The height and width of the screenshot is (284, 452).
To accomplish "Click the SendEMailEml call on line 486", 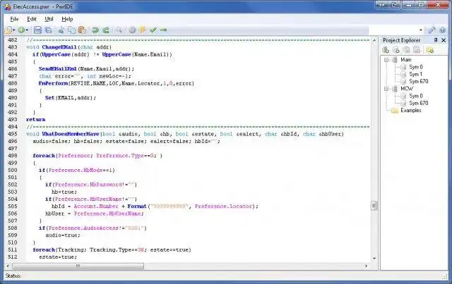I will pyautogui.click(x=58, y=69).
